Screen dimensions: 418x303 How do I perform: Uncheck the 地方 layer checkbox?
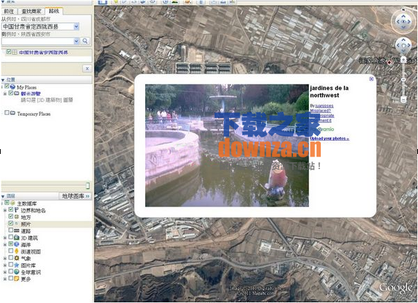pos(10,216)
